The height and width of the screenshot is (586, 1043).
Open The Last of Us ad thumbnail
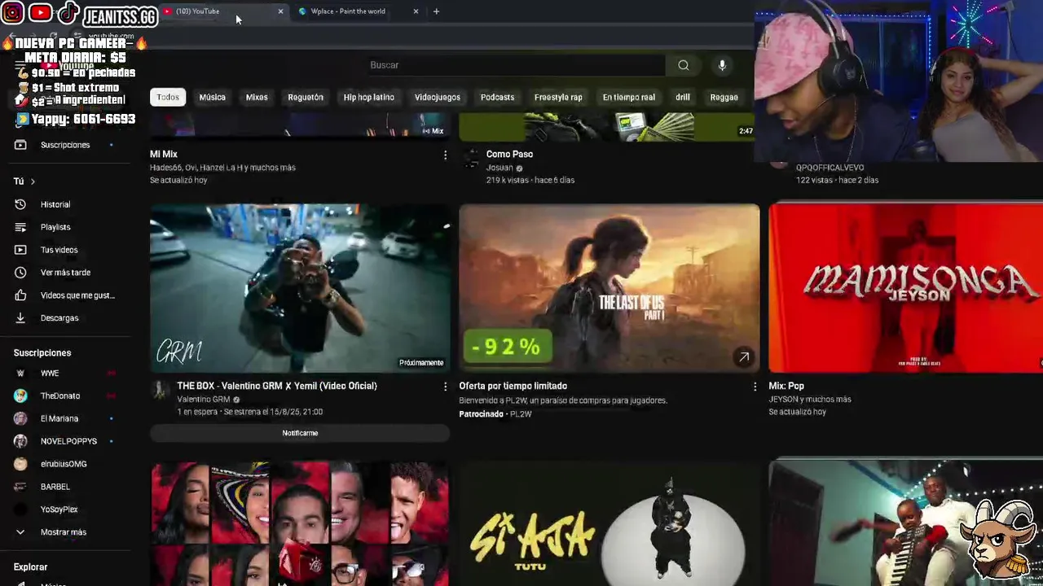(x=610, y=288)
